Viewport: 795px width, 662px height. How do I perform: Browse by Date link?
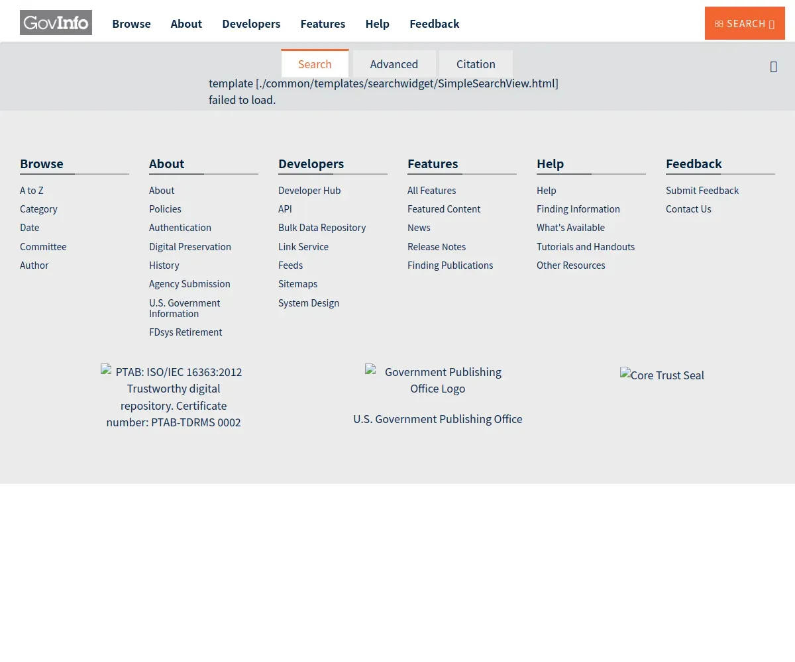coord(29,228)
